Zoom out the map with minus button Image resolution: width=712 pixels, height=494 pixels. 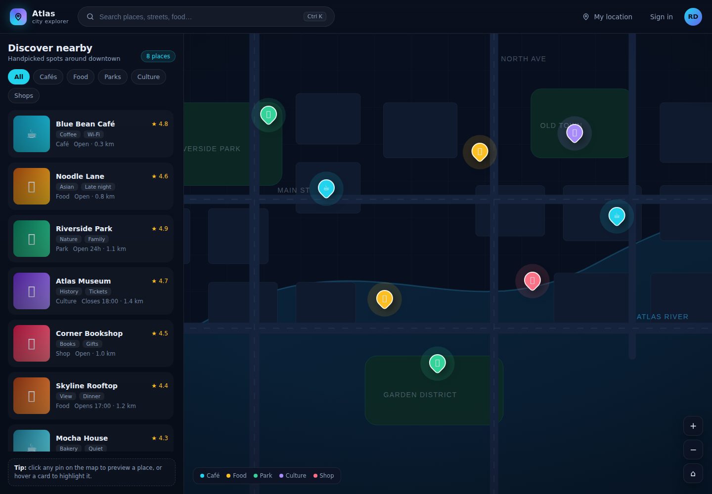[693, 450]
